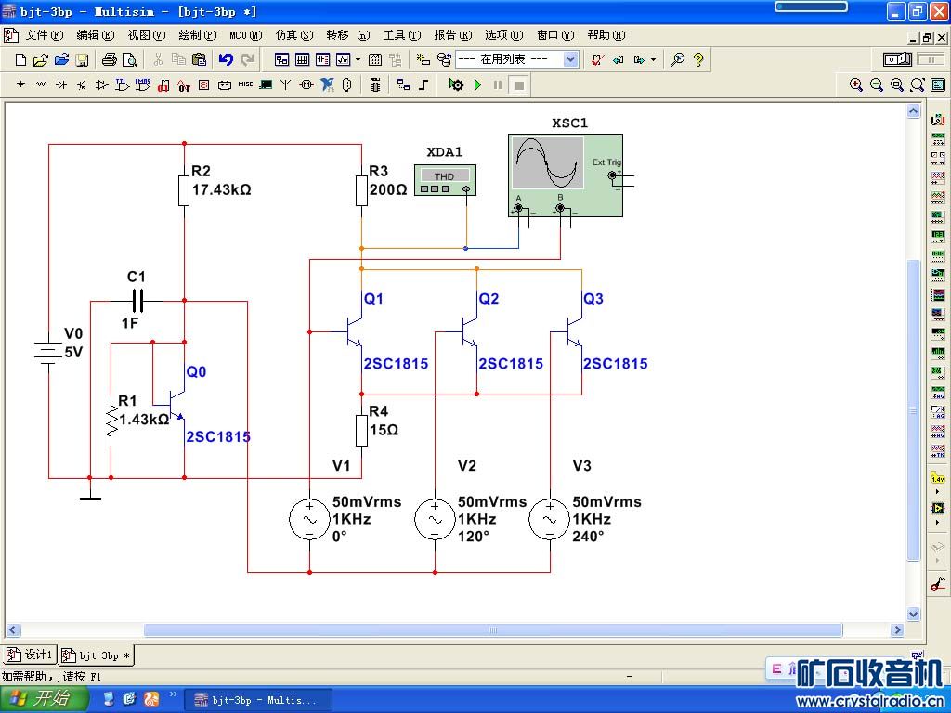Image resolution: width=951 pixels, height=713 pixels.
Task: Click the green Run simulation button
Action: (x=477, y=84)
